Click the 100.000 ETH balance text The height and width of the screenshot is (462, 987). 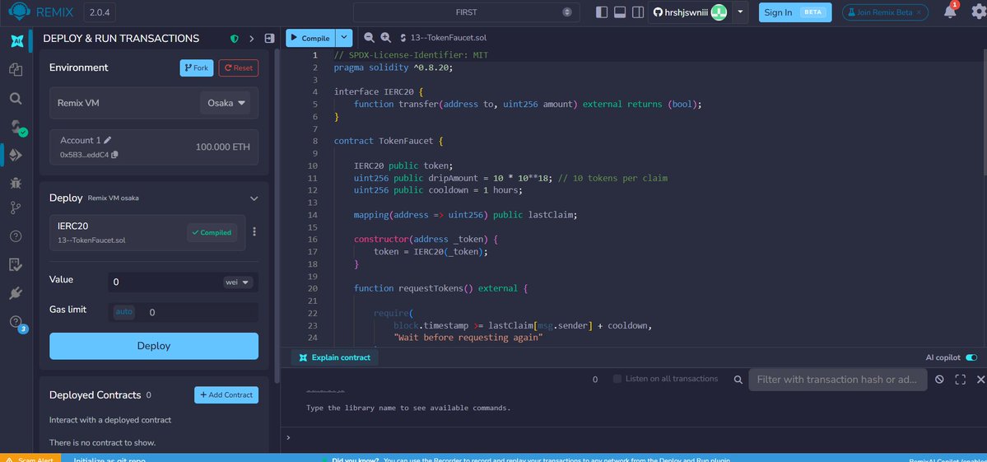(222, 147)
